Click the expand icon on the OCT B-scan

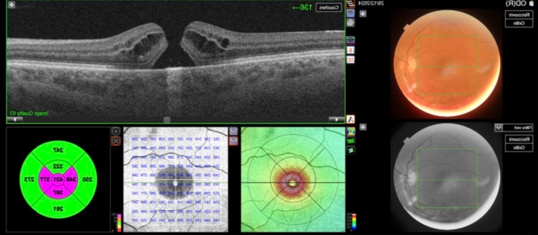(11, 5)
